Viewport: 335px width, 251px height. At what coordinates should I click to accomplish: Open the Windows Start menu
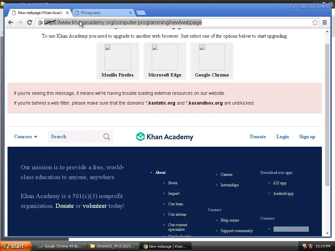point(16,246)
